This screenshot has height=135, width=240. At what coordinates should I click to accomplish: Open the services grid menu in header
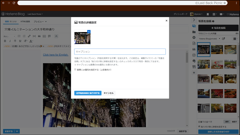click(x=214, y=14)
